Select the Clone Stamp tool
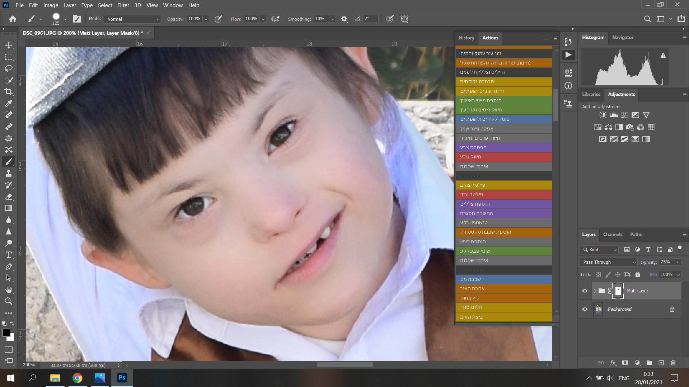 [x=9, y=173]
